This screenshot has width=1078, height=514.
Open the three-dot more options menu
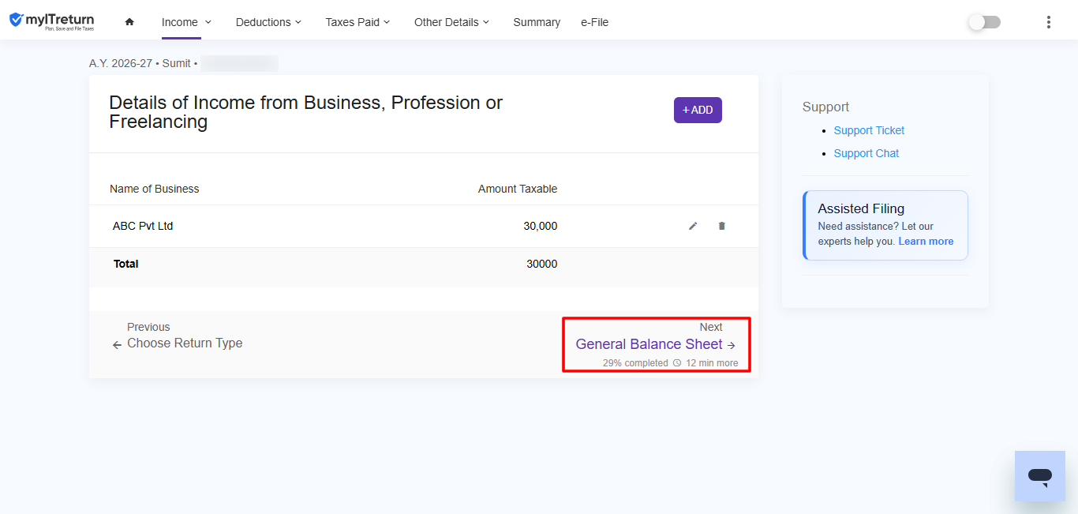click(1049, 22)
